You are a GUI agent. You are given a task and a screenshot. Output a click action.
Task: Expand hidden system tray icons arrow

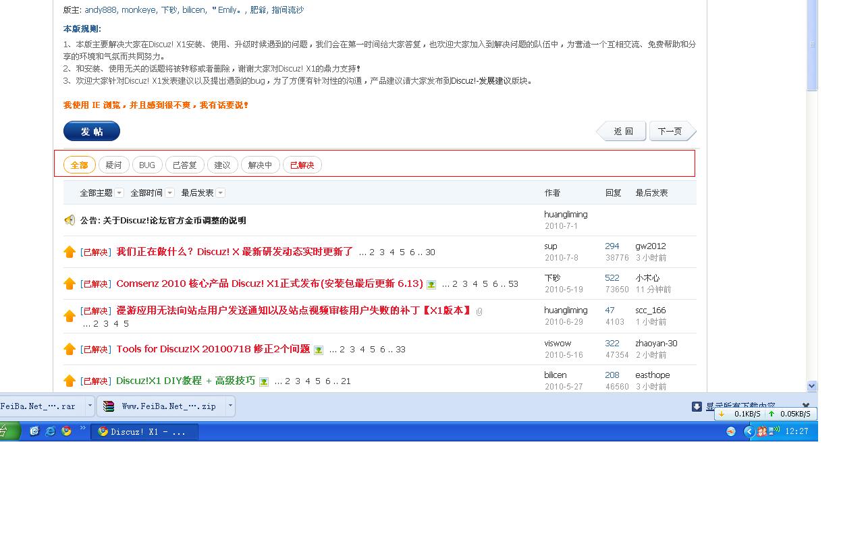pyautogui.click(x=749, y=431)
